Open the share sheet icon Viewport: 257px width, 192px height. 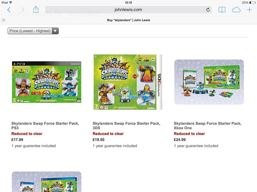[x=36, y=9]
